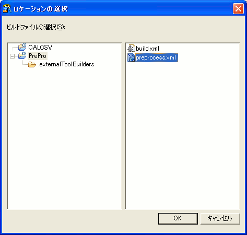Viewport: 247px width, 235px height.
Task: Click the キャンセル button
Action: coord(220,218)
